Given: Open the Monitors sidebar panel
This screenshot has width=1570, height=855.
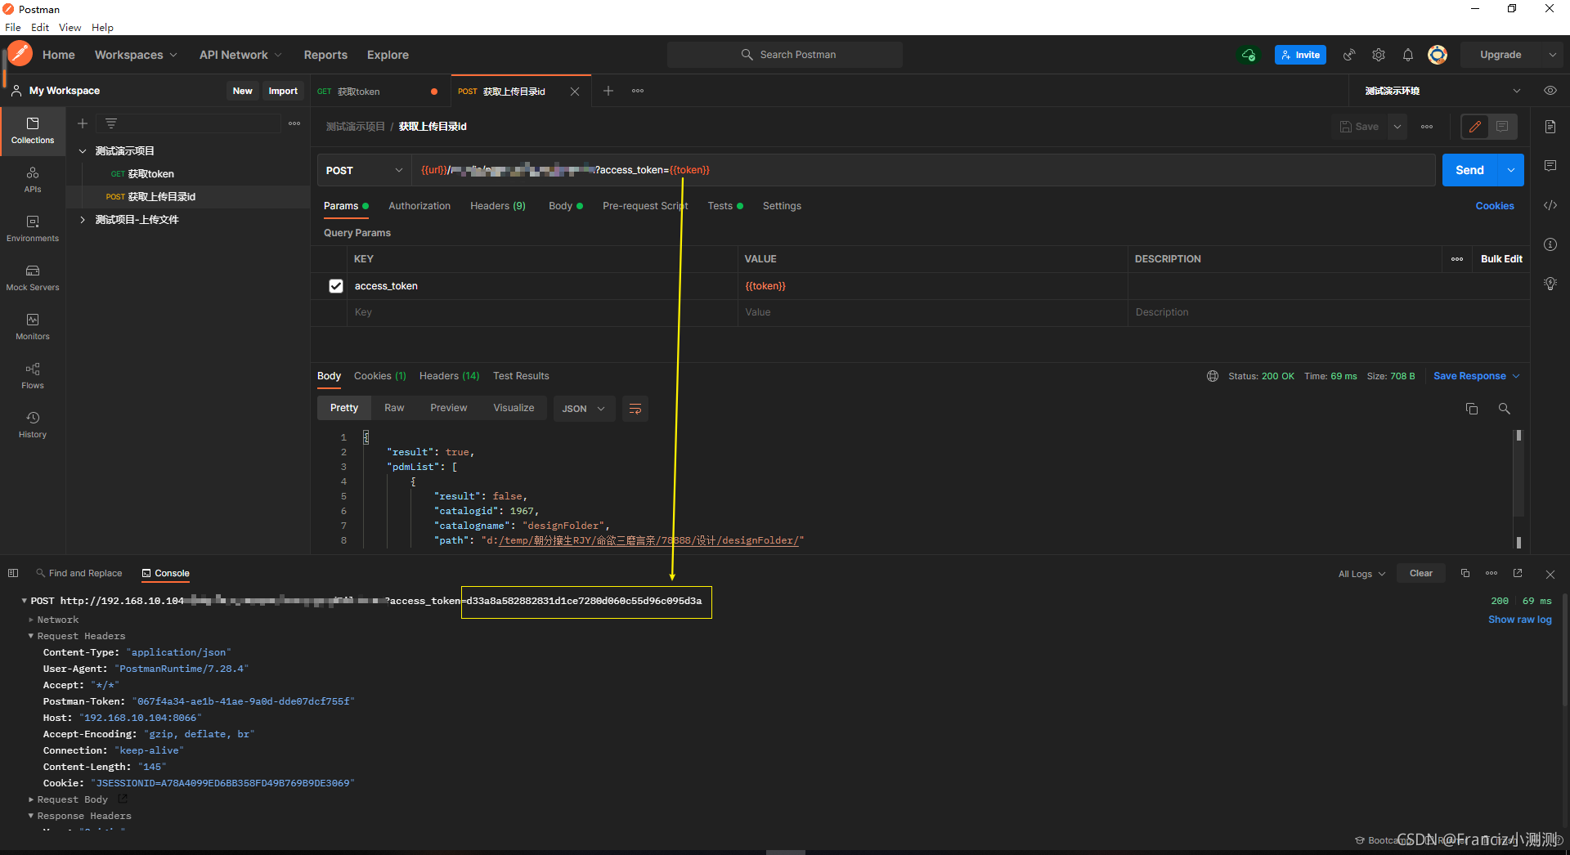Looking at the screenshot, I should point(33,327).
